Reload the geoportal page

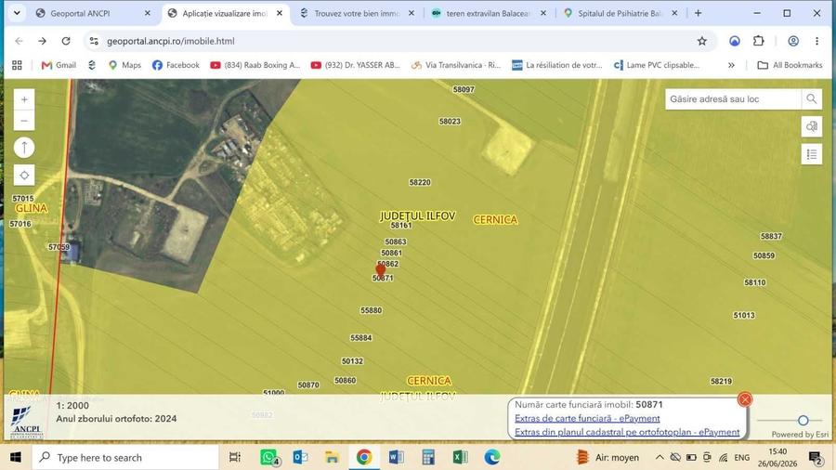[66, 41]
